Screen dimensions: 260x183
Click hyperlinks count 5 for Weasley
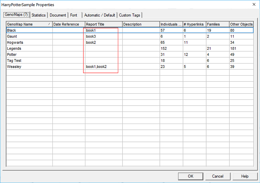[x=185, y=67]
